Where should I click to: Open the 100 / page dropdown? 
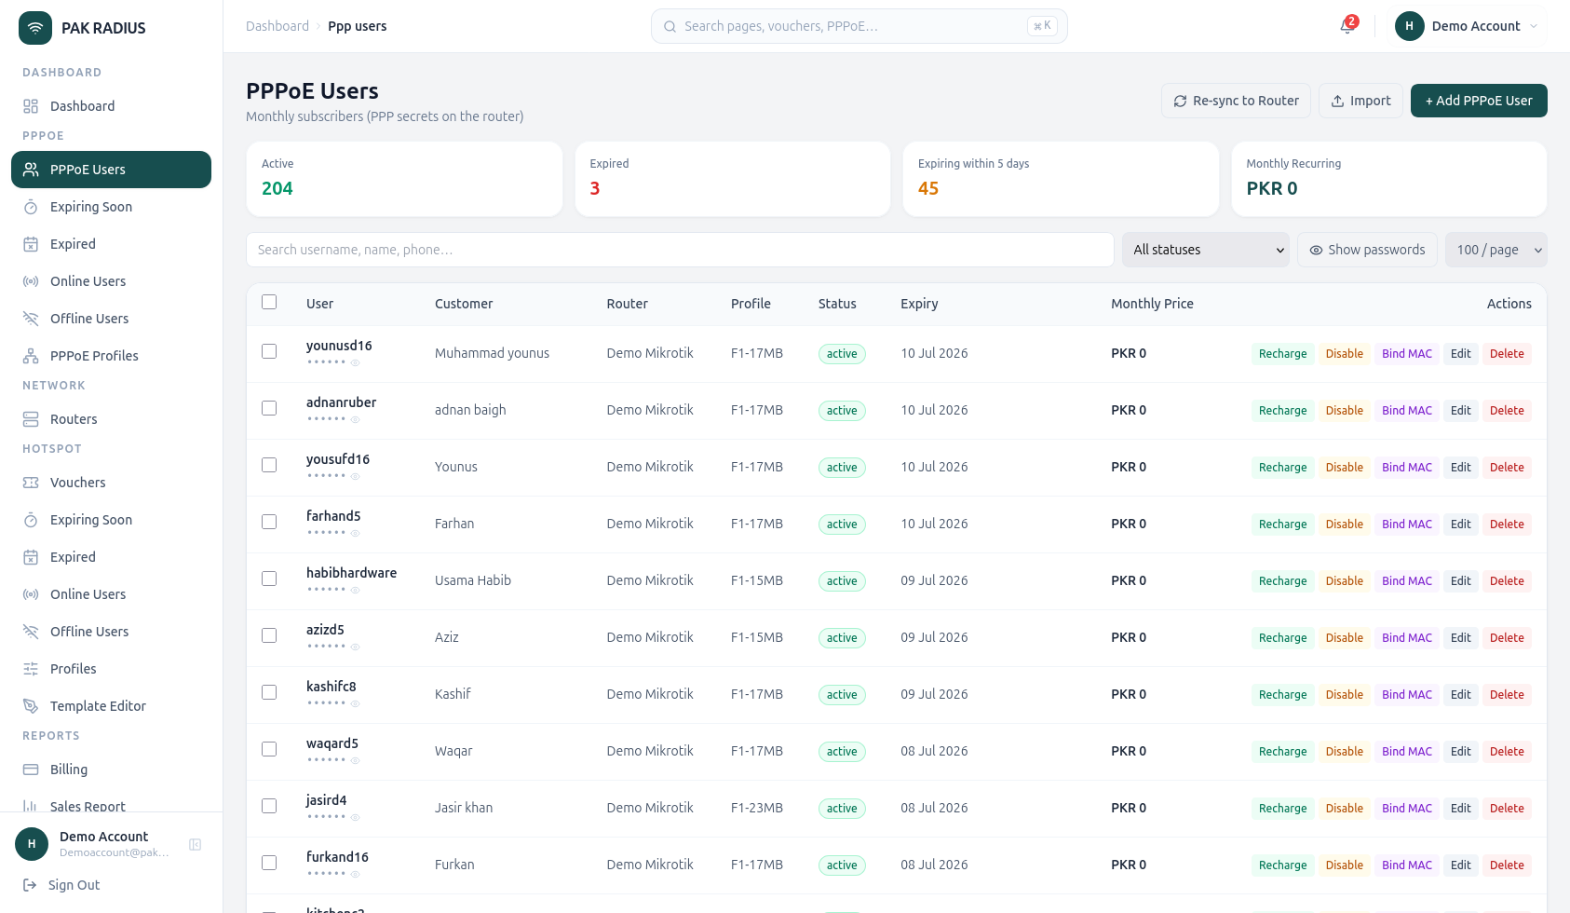pyautogui.click(x=1496, y=250)
